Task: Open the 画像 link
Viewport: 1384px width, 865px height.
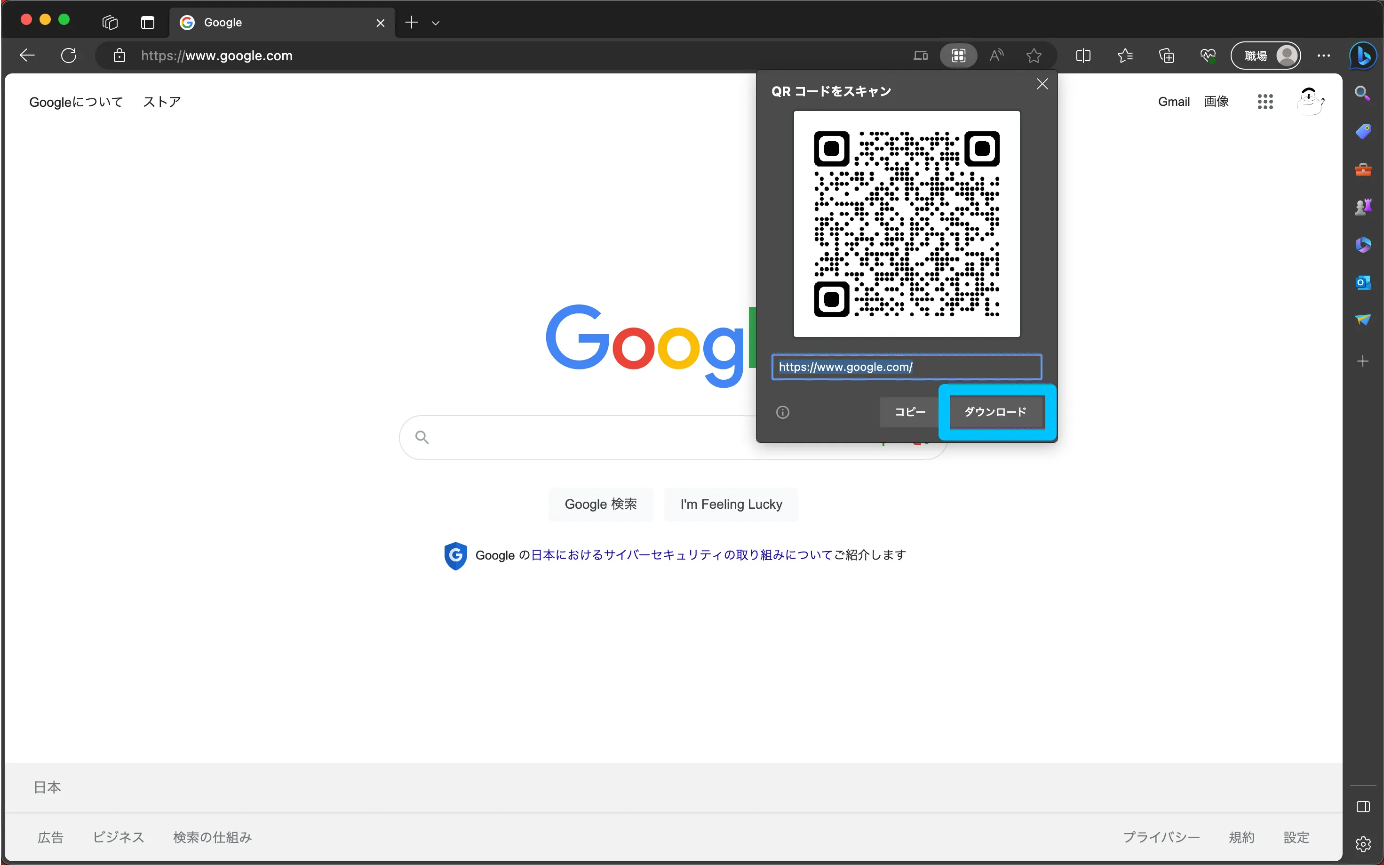Action: pyautogui.click(x=1217, y=102)
